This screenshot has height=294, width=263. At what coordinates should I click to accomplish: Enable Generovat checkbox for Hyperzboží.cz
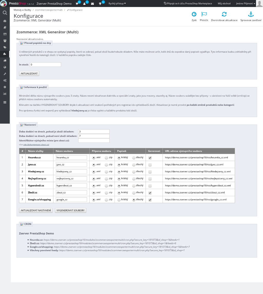click(150, 186)
